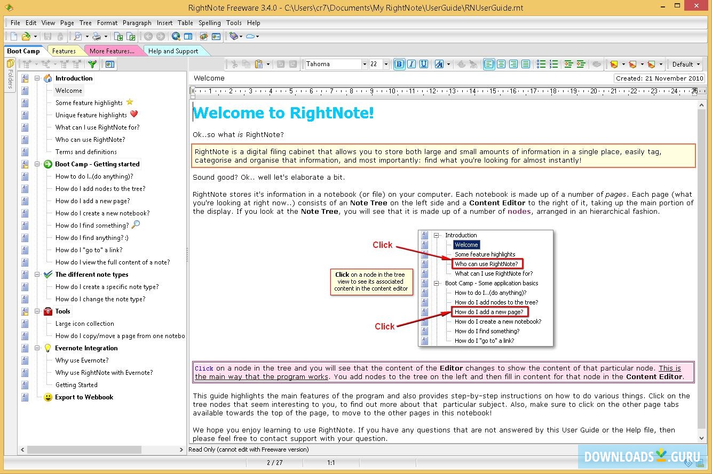Click the tree panel horizontal scrollbar

point(84,449)
